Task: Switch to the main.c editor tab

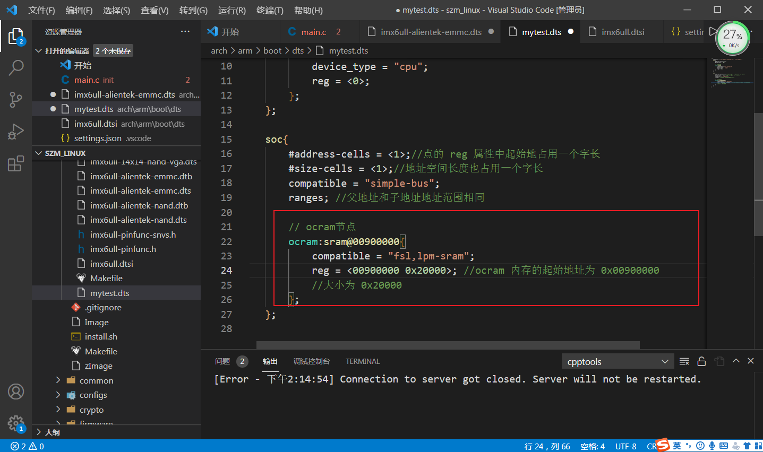Action: (320, 32)
